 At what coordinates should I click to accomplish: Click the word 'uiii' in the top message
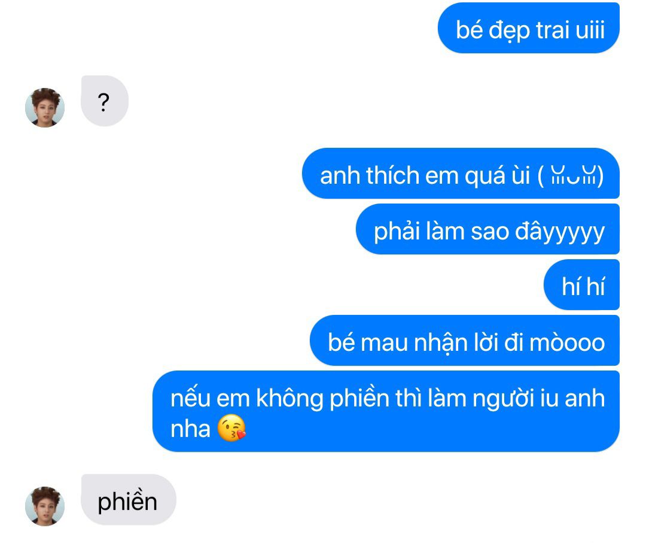point(590,30)
